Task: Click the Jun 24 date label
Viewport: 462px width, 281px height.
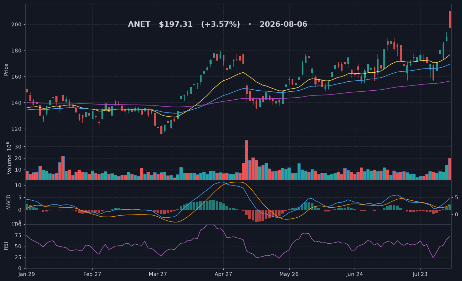Action: [x=355, y=274]
